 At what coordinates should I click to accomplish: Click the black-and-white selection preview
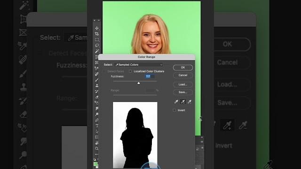pyautogui.click(x=135, y=135)
